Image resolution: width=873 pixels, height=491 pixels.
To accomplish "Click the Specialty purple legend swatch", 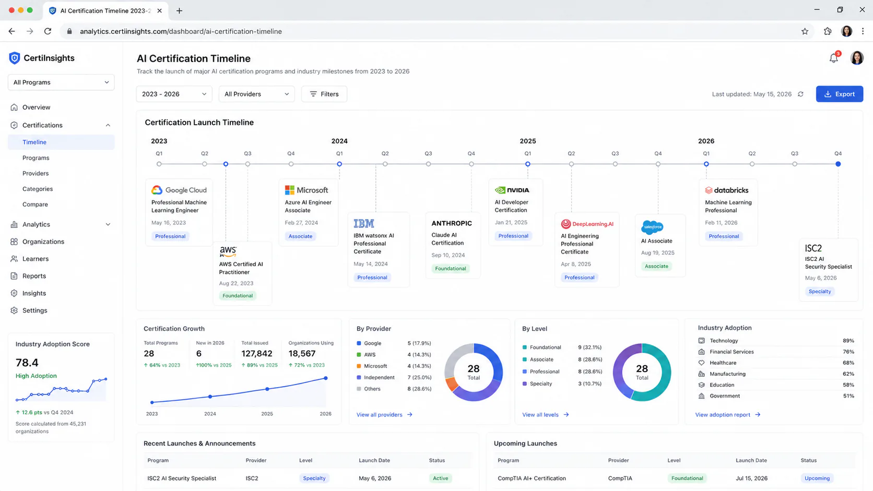I will click(x=525, y=384).
